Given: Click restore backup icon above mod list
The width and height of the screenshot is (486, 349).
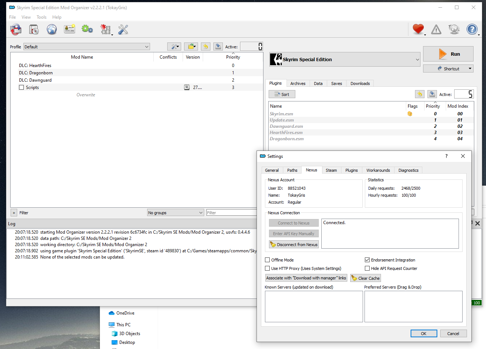Looking at the screenshot, I should click(206, 47).
